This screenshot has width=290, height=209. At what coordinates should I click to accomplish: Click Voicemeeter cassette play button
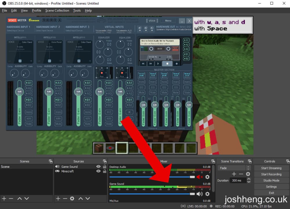click(x=158, y=64)
